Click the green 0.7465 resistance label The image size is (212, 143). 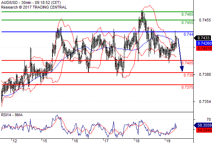pyautogui.click(x=187, y=14)
